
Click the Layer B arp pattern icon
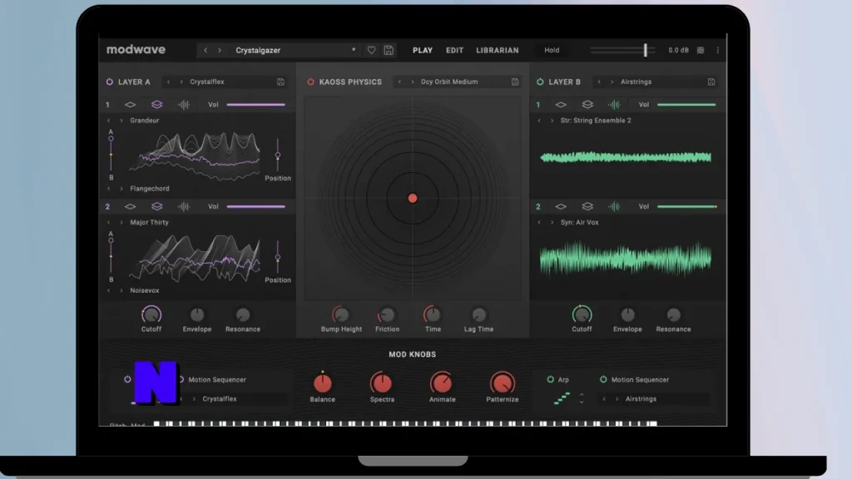[562, 398]
